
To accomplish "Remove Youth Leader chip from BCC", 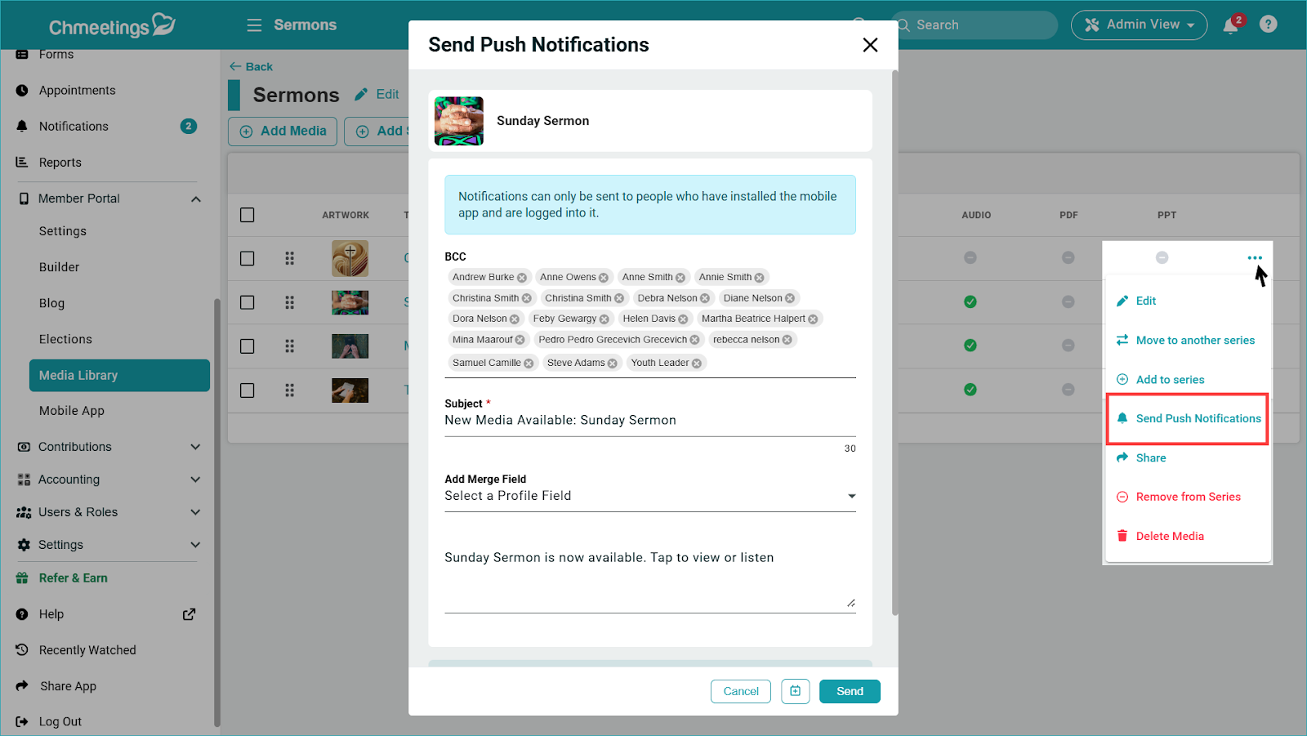I will tap(697, 364).
